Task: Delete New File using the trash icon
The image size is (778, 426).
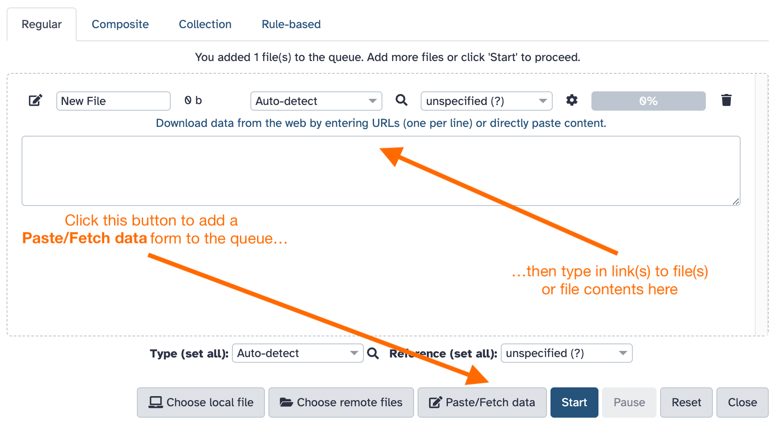Action: [726, 100]
